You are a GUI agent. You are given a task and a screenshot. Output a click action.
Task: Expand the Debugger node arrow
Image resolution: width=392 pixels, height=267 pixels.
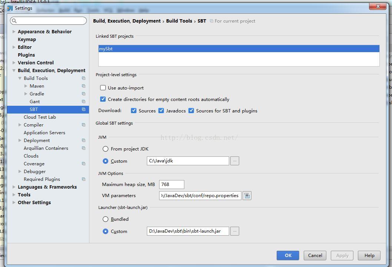[x=20, y=172]
